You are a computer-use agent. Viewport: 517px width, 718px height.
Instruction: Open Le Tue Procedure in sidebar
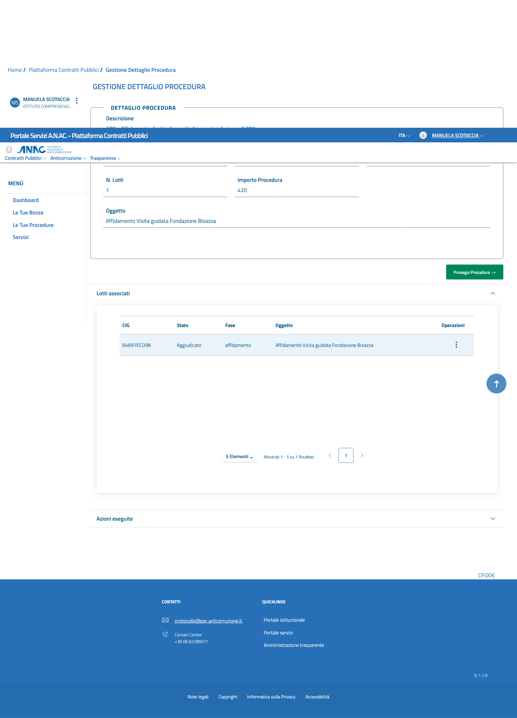click(33, 225)
